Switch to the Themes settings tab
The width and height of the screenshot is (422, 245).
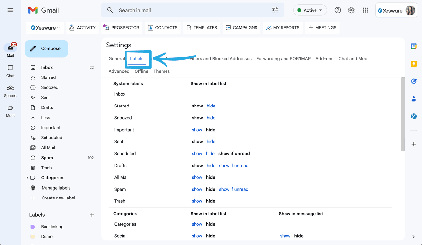pyautogui.click(x=161, y=71)
